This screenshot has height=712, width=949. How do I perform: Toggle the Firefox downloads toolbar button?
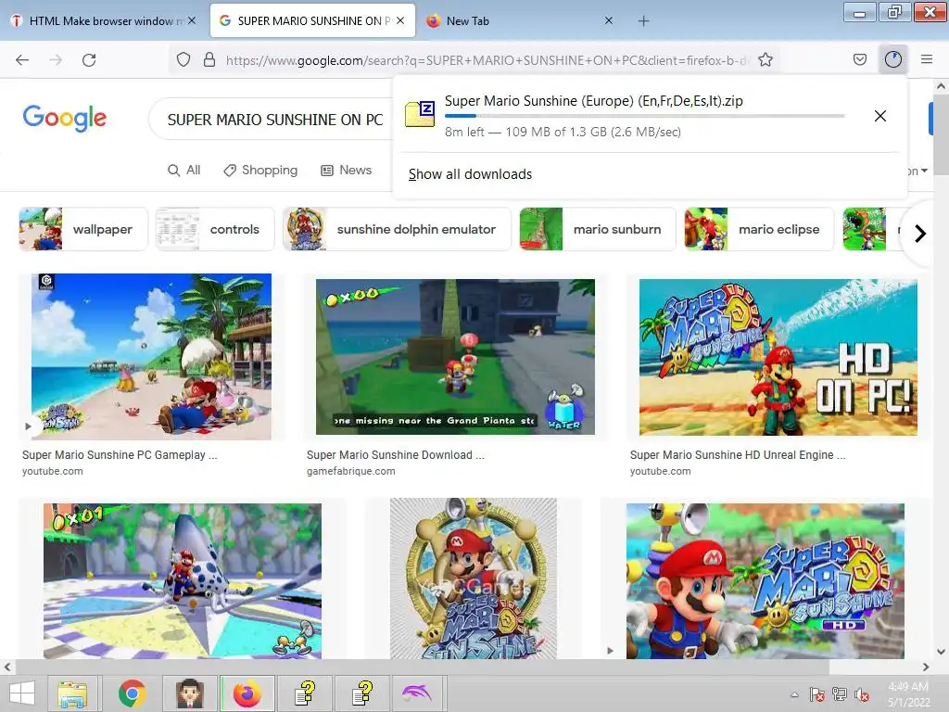(893, 59)
